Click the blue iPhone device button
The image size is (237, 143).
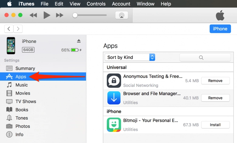pyautogui.click(x=220, y=29)
